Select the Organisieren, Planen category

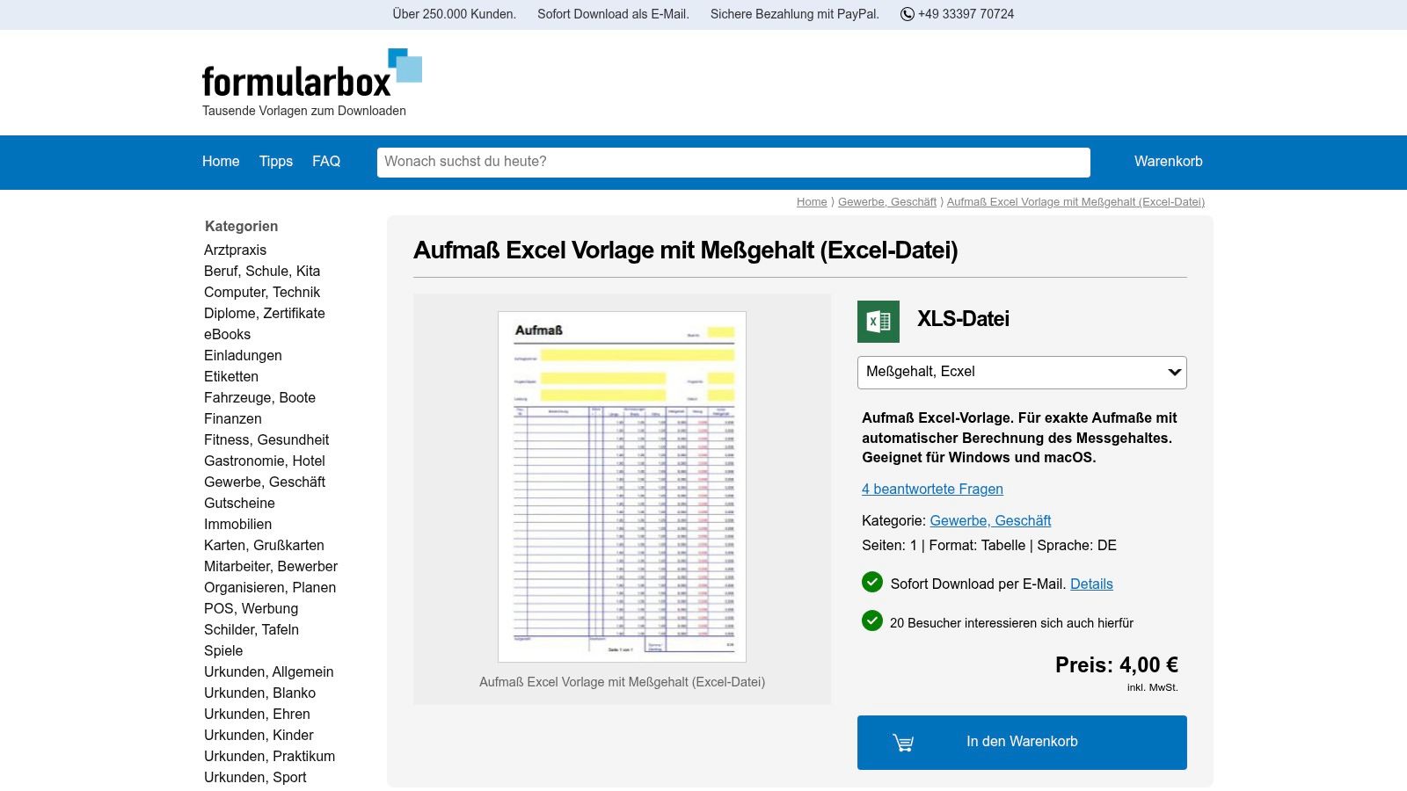tap(270, 588)
